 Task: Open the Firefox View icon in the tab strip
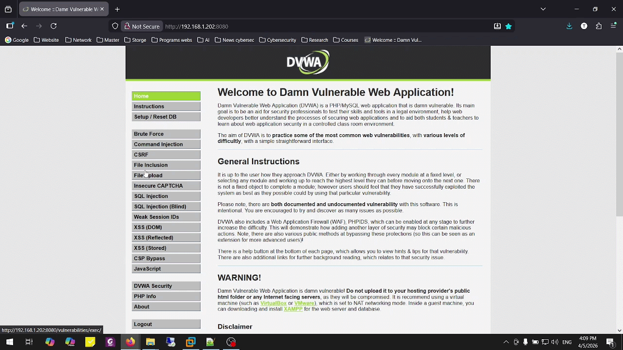pyautogui.click(x=8, y=9)
